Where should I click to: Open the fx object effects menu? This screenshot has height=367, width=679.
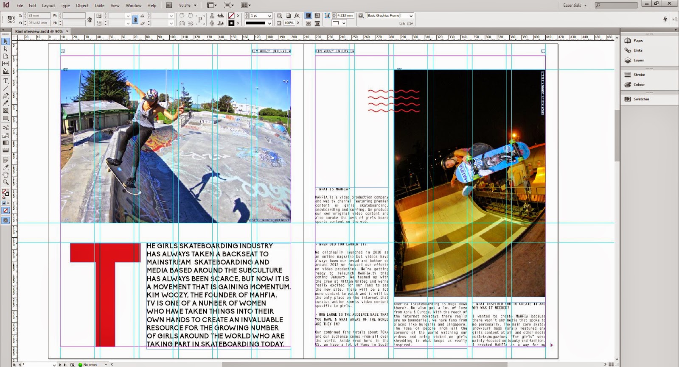coord(297,16)
